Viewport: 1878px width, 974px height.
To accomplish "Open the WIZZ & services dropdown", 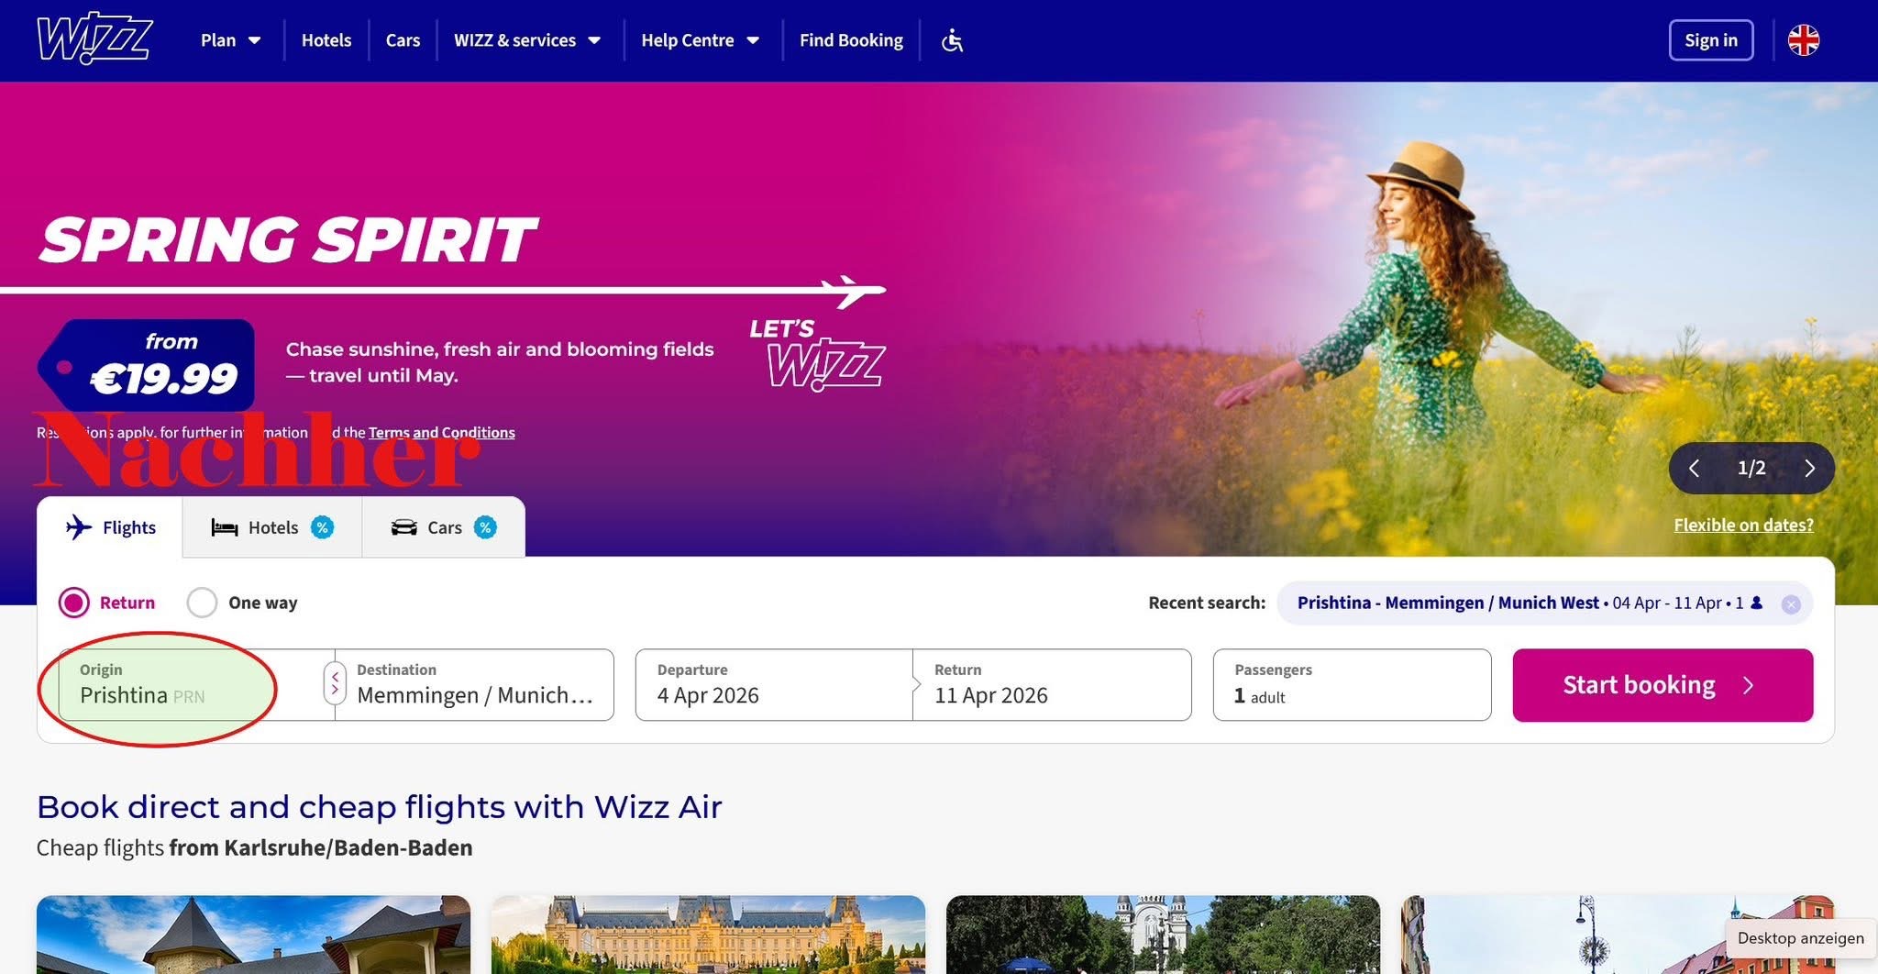I will pos(527,39).
